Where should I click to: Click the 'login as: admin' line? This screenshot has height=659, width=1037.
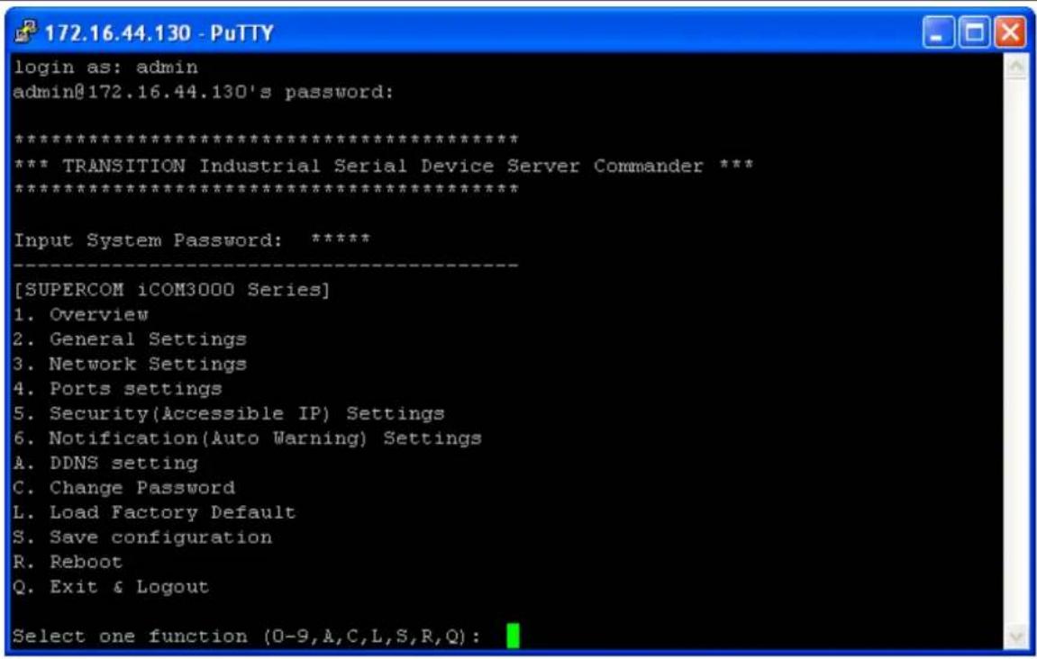point(105,67)
